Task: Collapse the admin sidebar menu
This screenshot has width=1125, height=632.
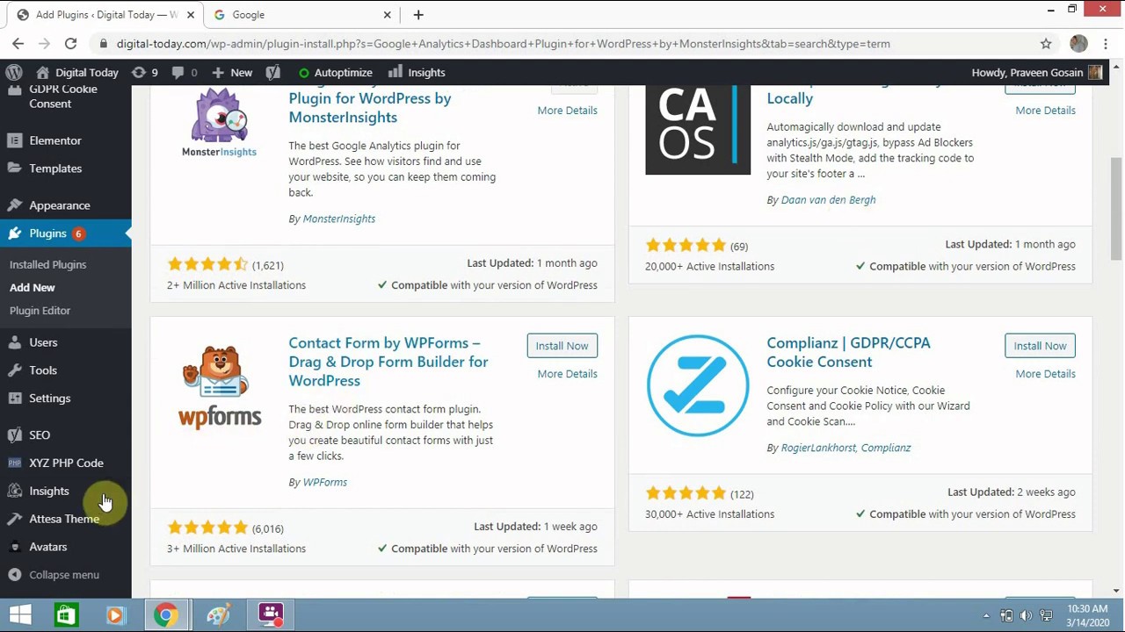Action: click(64, 575)
